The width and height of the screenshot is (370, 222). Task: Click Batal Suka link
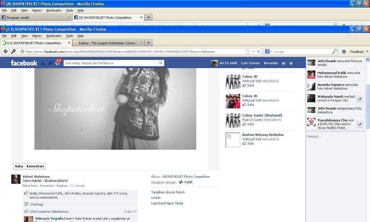[x=30, y=186]
